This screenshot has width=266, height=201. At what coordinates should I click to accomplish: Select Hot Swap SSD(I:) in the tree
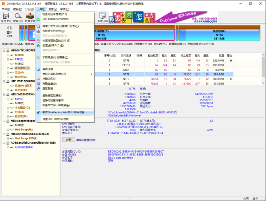[x=26, y=138]
